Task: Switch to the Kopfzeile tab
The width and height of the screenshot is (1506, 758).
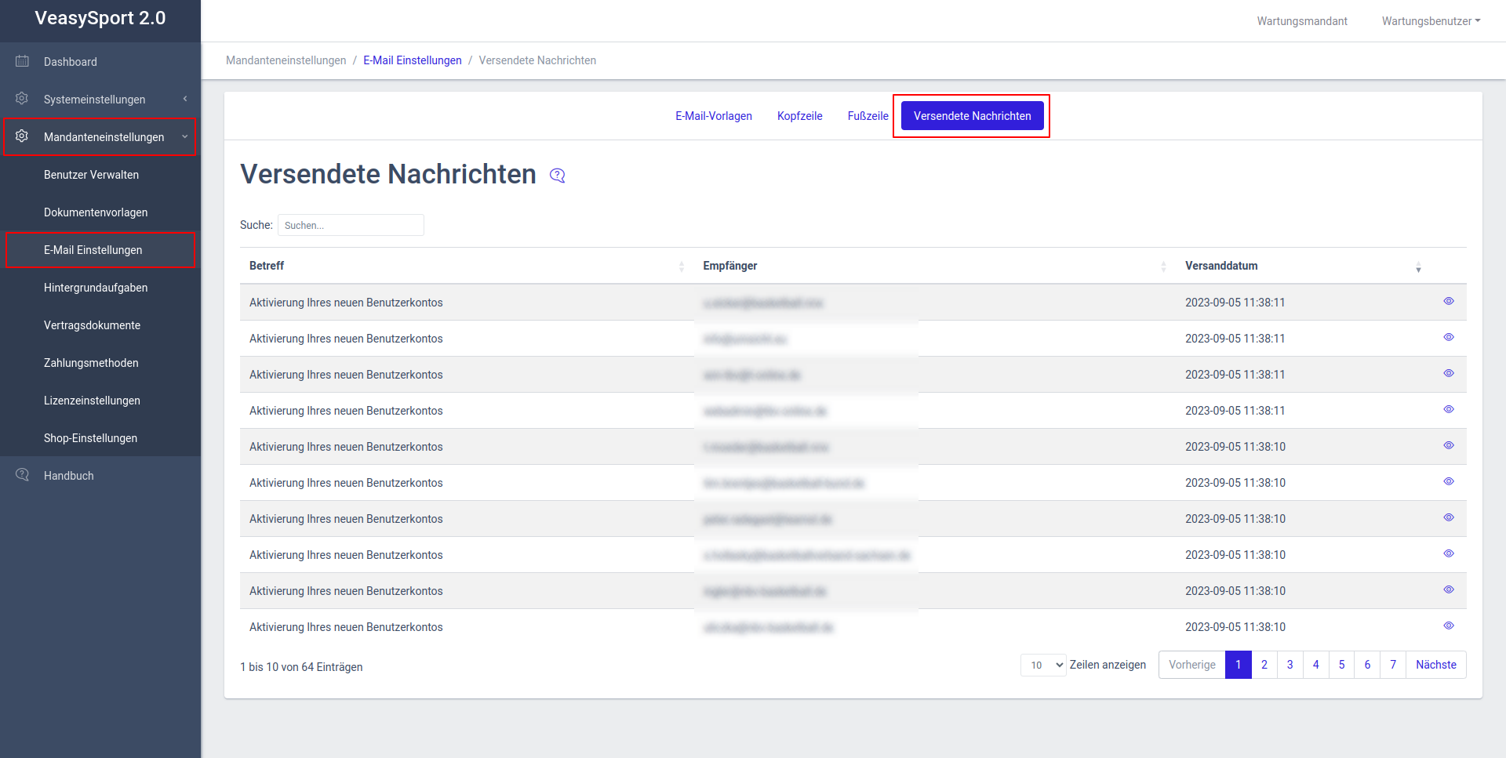Action: (799, 116)
